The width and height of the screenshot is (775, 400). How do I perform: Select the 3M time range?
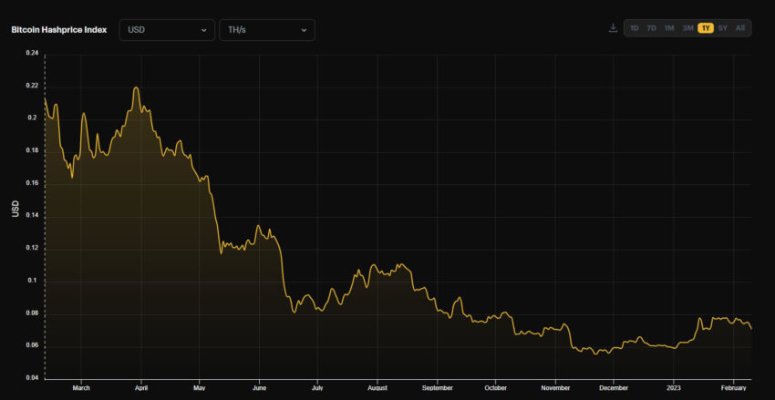(687, 28)
